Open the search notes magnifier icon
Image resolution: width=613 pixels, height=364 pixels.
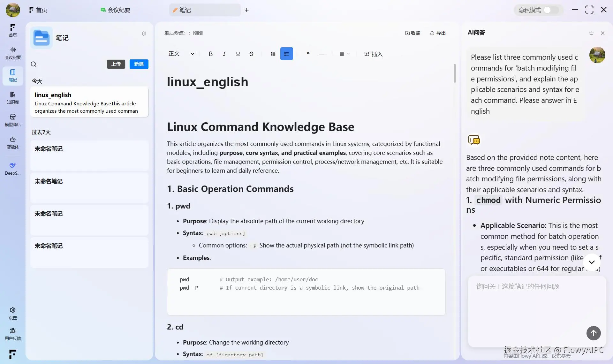(x=34, y=64)
